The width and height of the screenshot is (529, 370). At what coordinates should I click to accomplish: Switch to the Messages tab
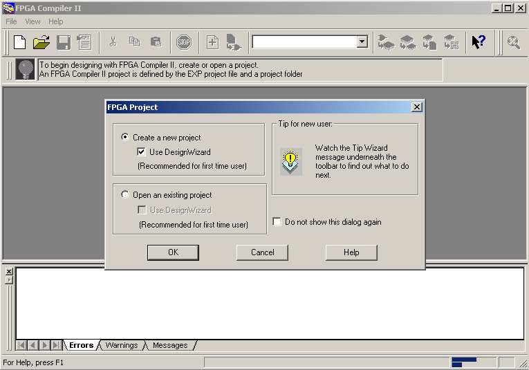[170, 345]
